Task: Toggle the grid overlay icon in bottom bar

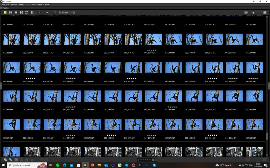Action: click(21, 160)
